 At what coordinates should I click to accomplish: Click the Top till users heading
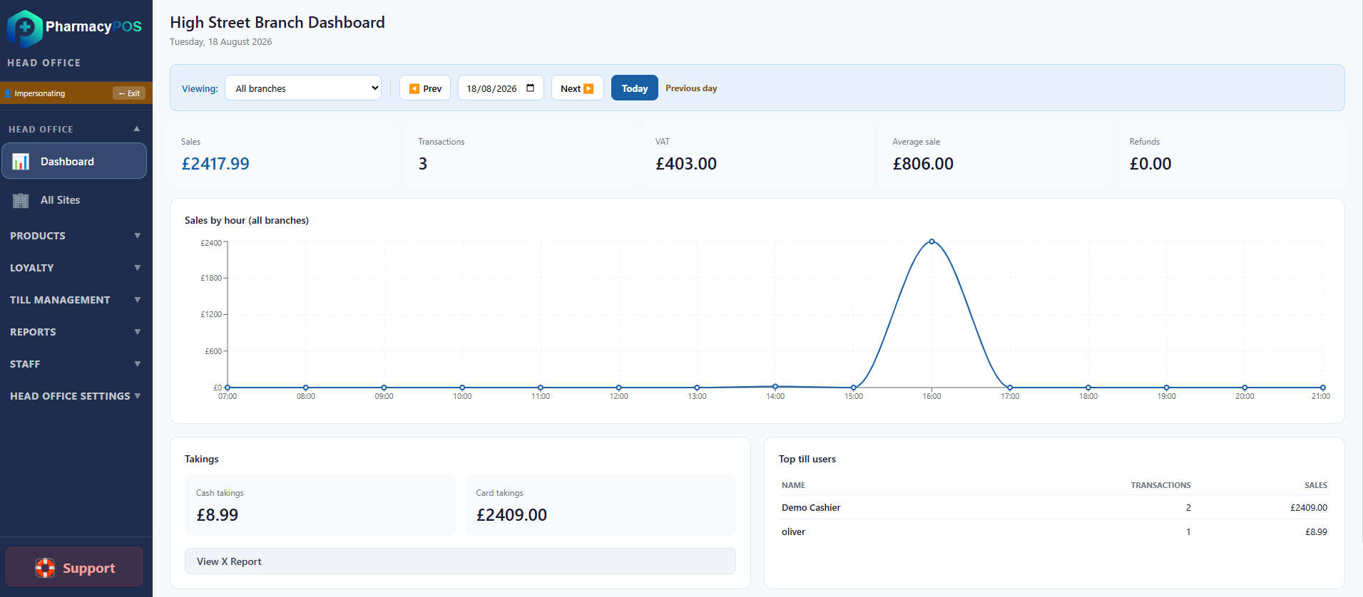coord(807,459)
